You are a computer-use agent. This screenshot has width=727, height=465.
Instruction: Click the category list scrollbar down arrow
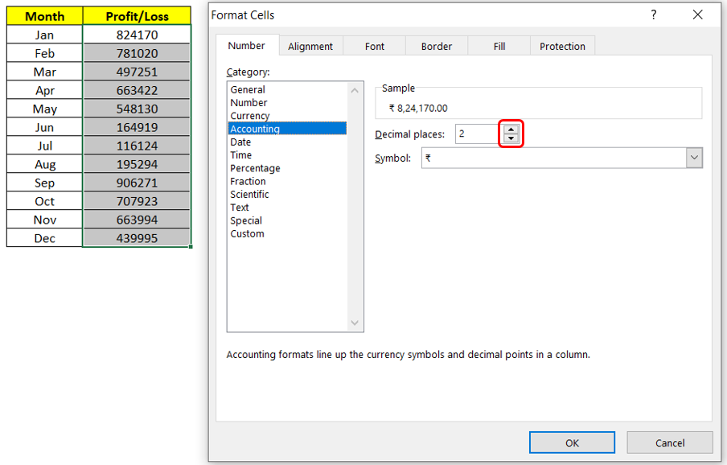pyautogui.click(x=354, y=322)
